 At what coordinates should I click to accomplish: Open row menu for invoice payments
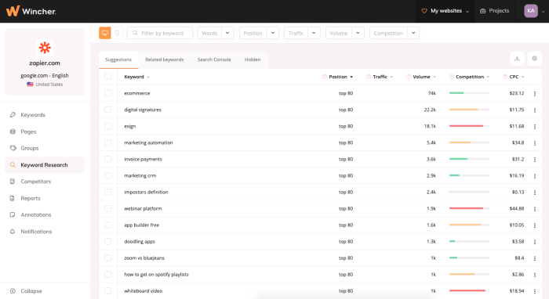[x=535, y=159]
